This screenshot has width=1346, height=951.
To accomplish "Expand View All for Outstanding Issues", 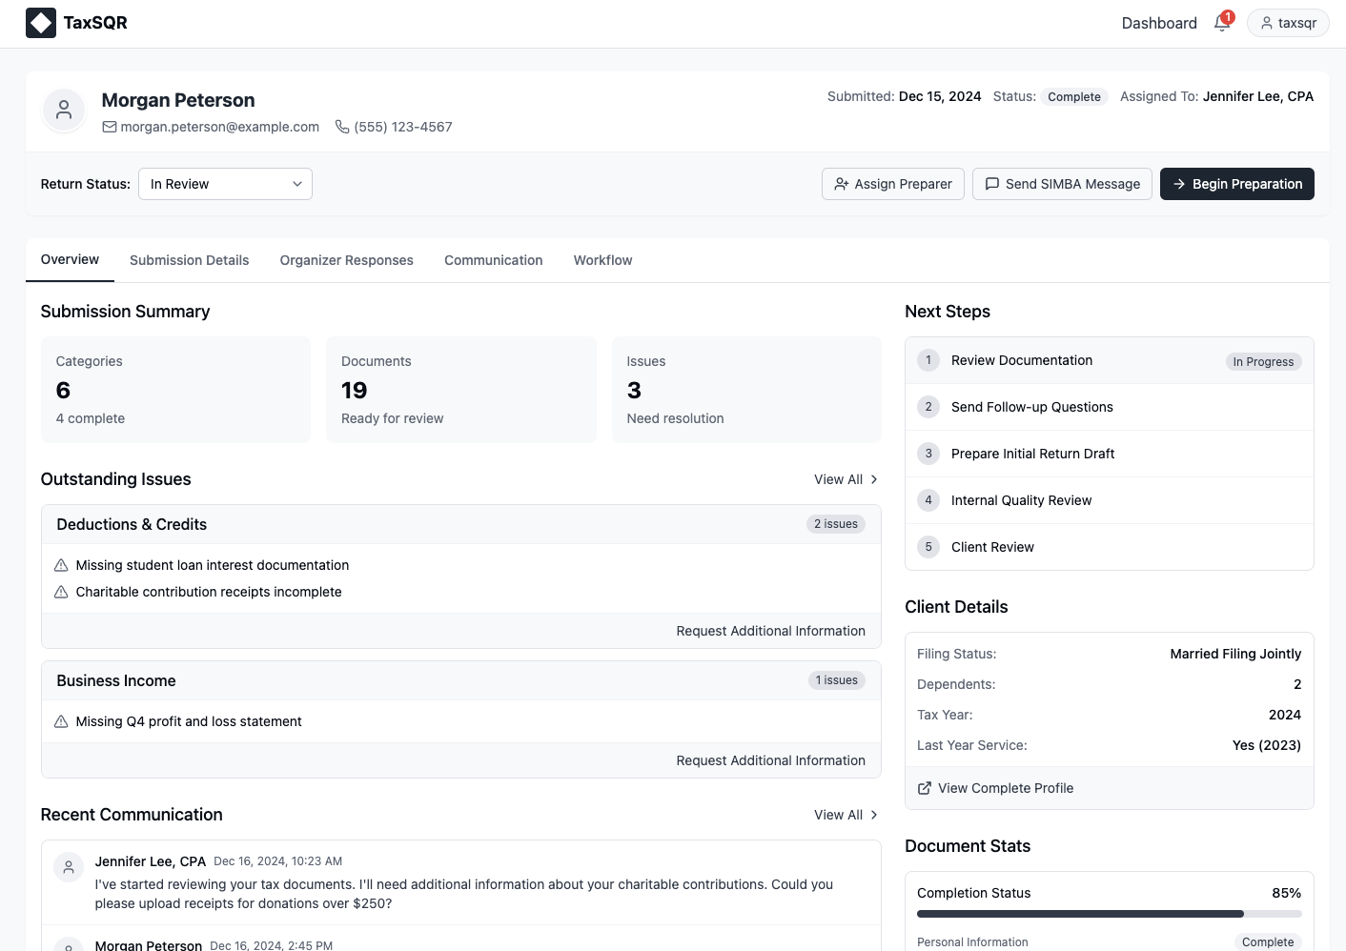I will click(x=845, y=479).
